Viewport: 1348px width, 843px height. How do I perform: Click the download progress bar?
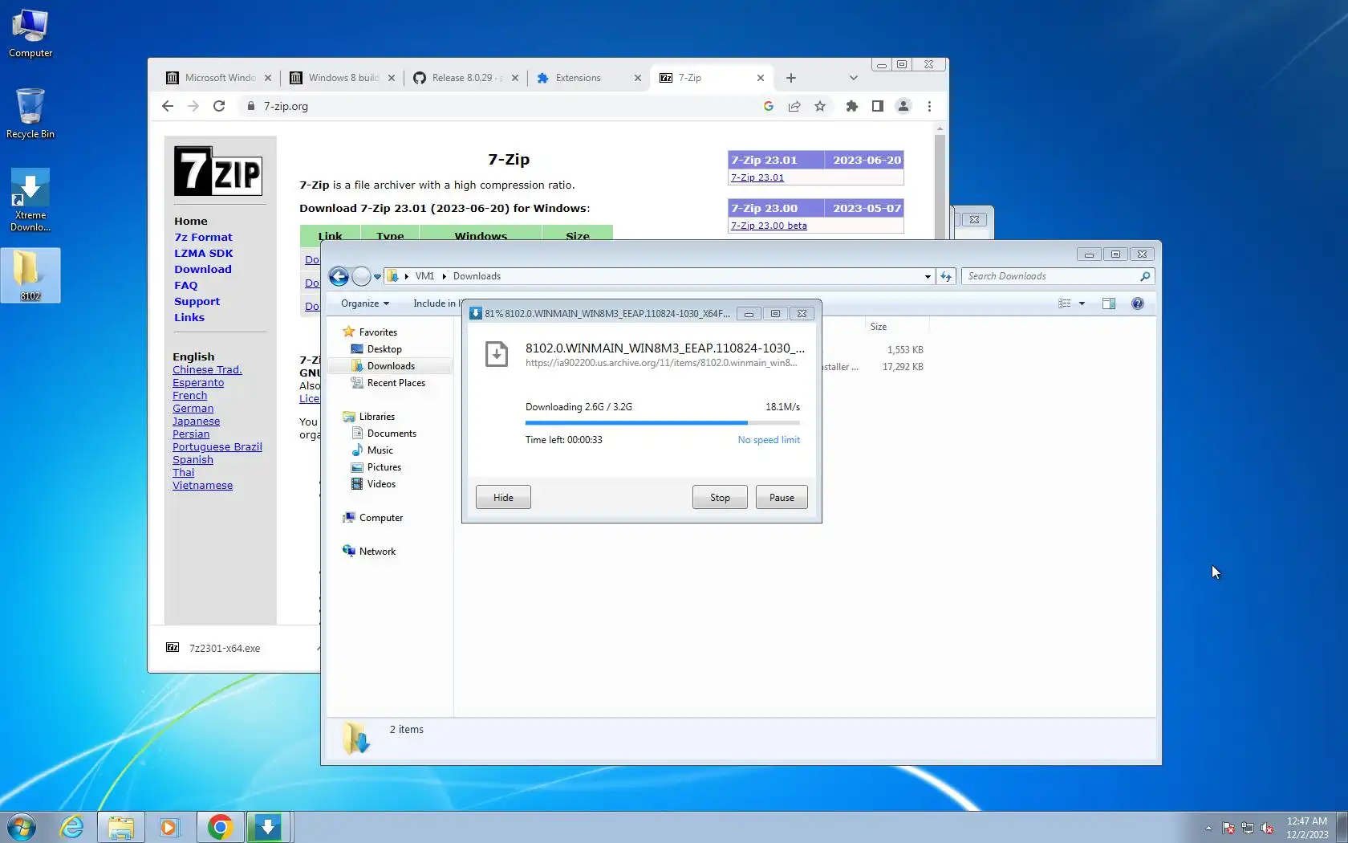pyautogui.click(x=663, y=422)
